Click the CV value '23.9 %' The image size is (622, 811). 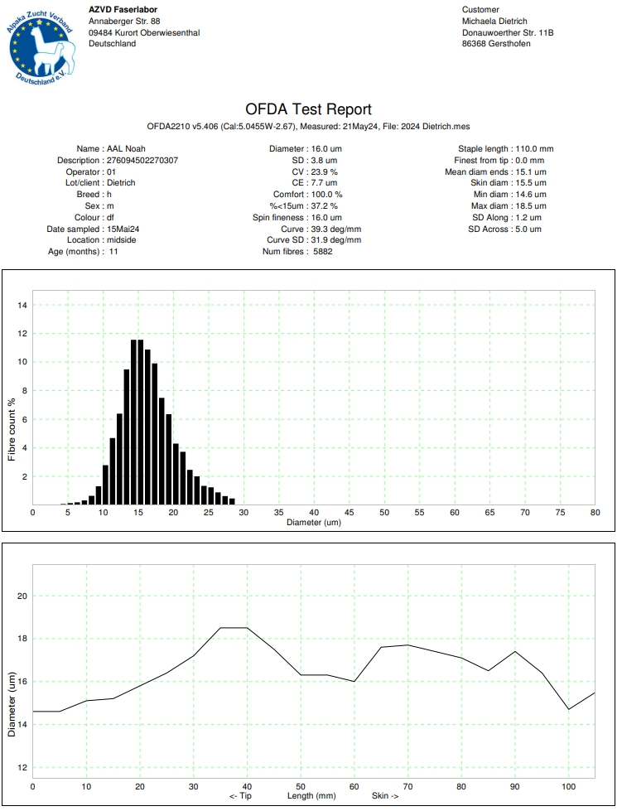324,171
